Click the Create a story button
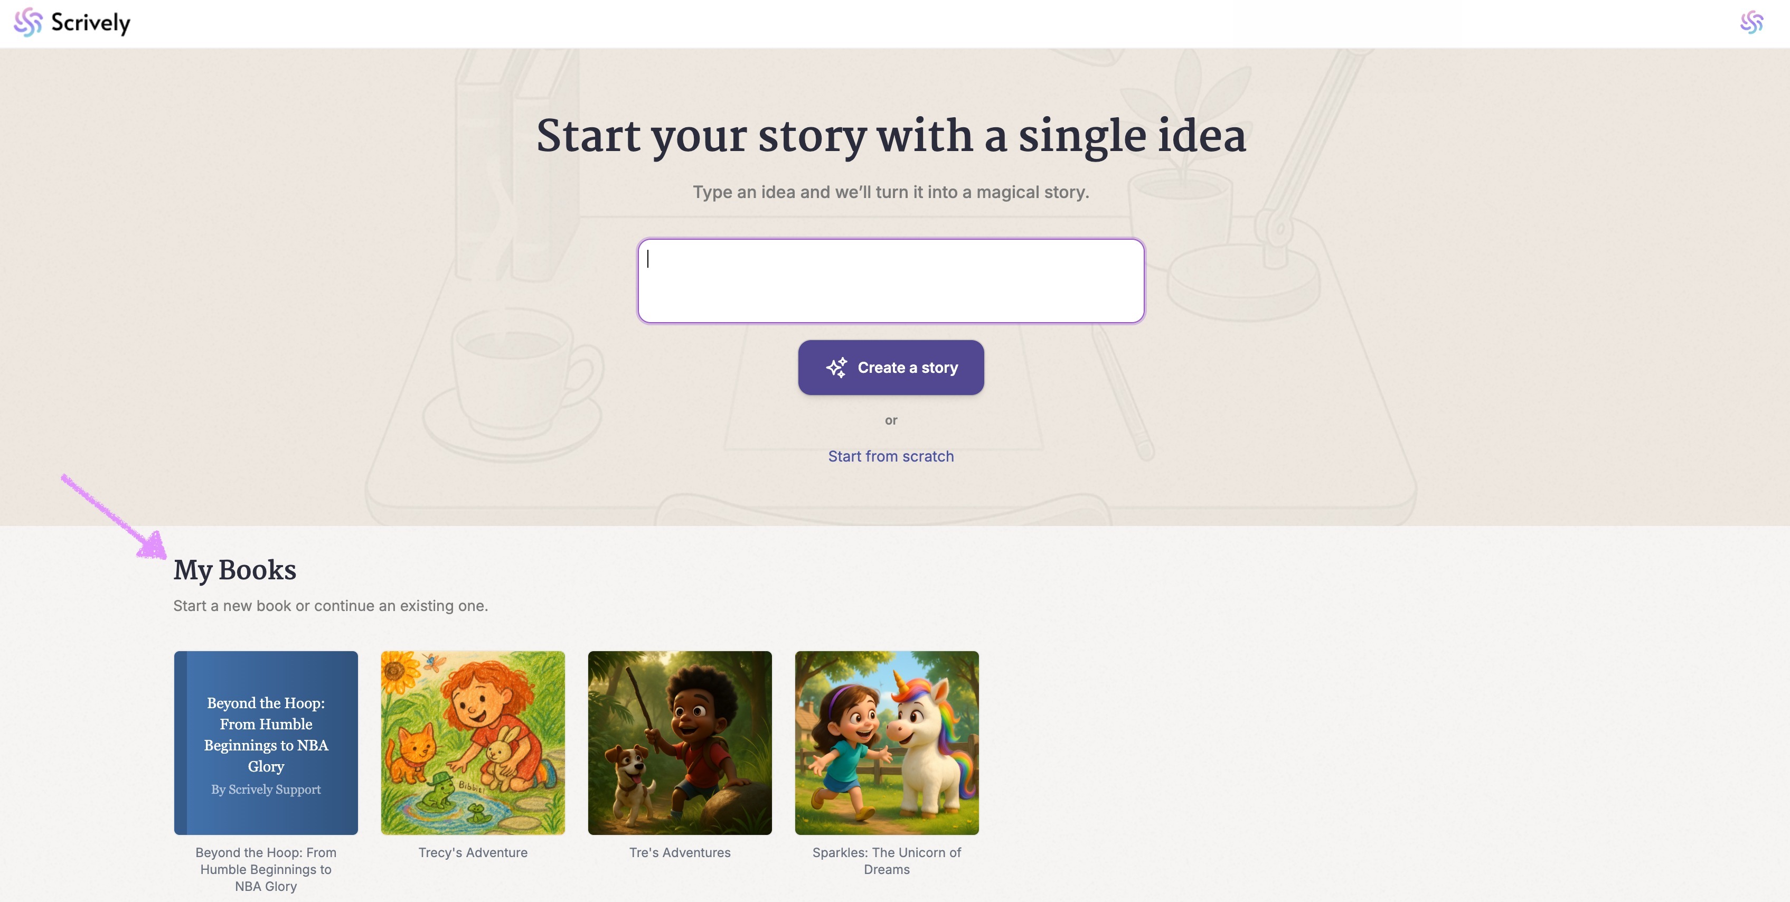The image size is (1790, 902). tap(891, 368)
